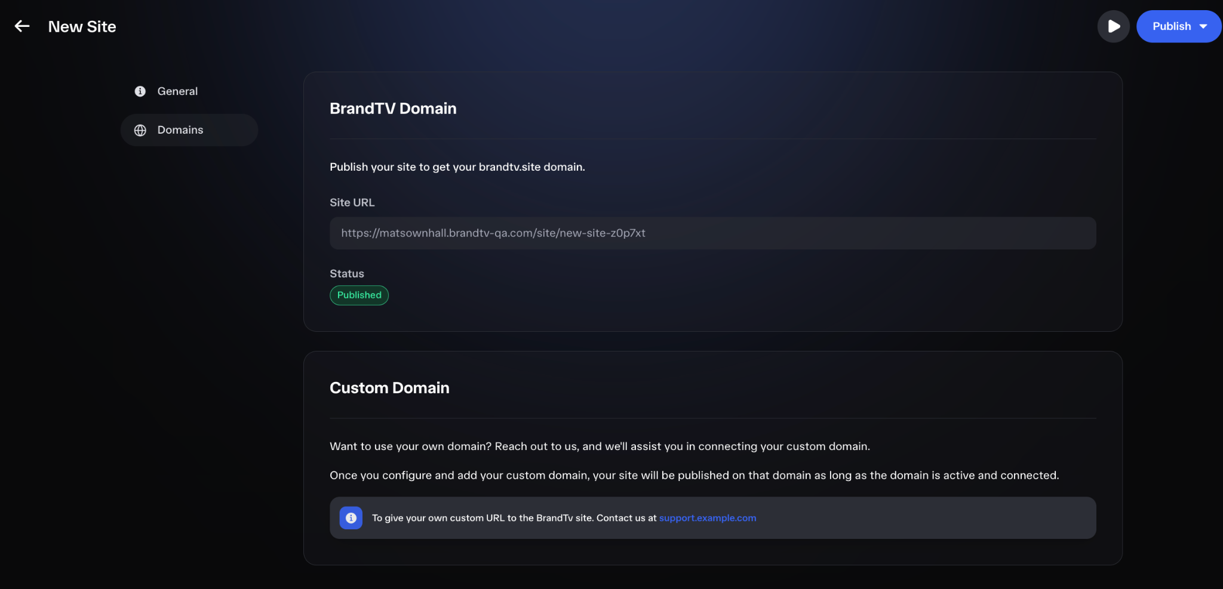Click the custom URL contact notice banner
This screenshot has width=1223, height=589.
713,518
